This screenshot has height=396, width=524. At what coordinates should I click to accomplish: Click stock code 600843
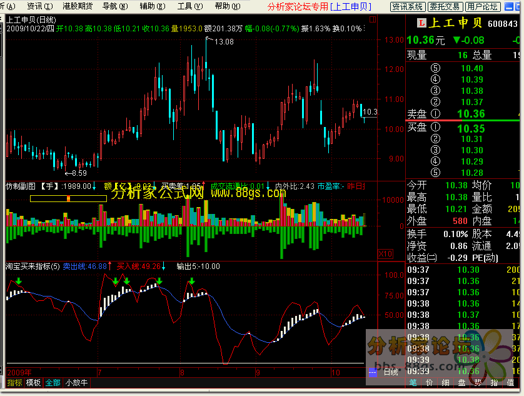(x=503, y=24)
